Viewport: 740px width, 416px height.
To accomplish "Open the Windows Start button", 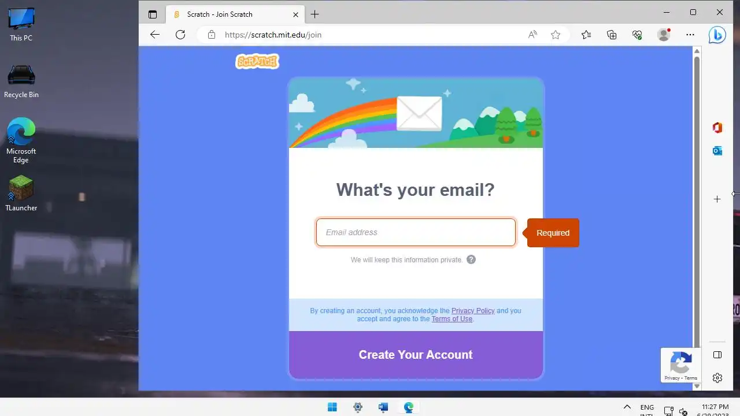I will [x=332, y=407].
